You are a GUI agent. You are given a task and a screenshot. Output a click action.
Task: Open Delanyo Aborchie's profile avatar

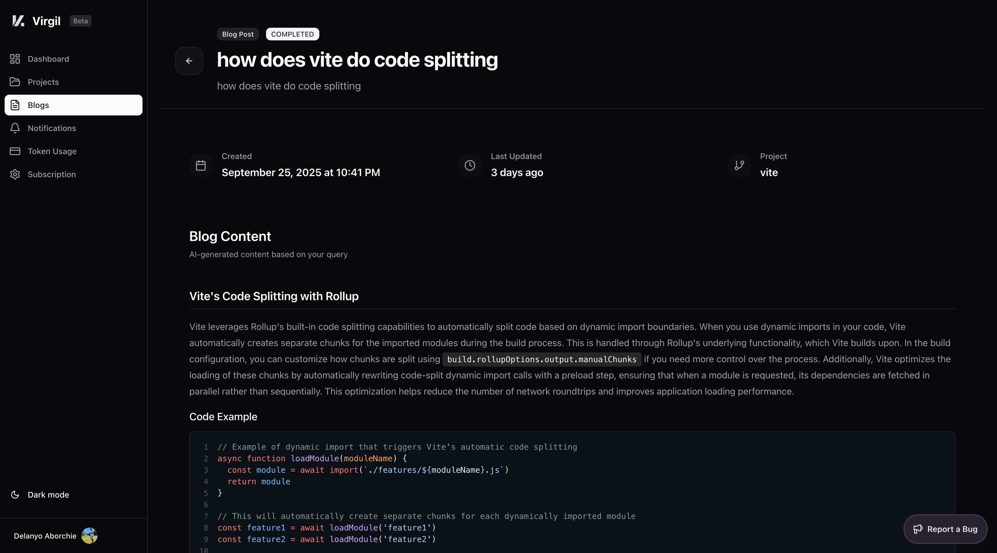click(89, 536)
